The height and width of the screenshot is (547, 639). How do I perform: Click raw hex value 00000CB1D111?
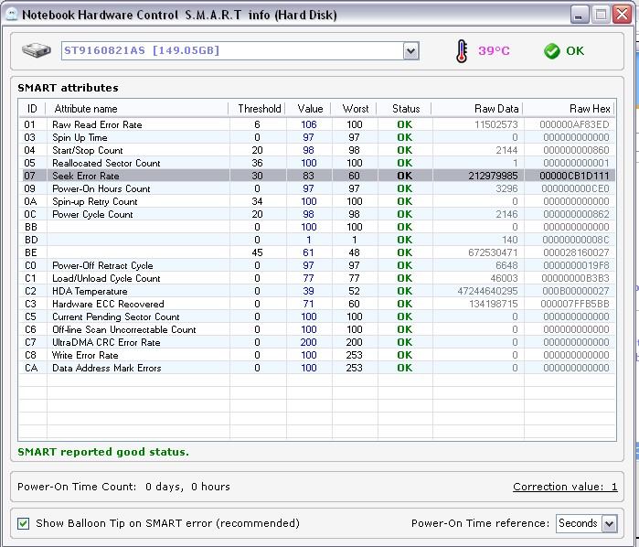tap(574, 176)
